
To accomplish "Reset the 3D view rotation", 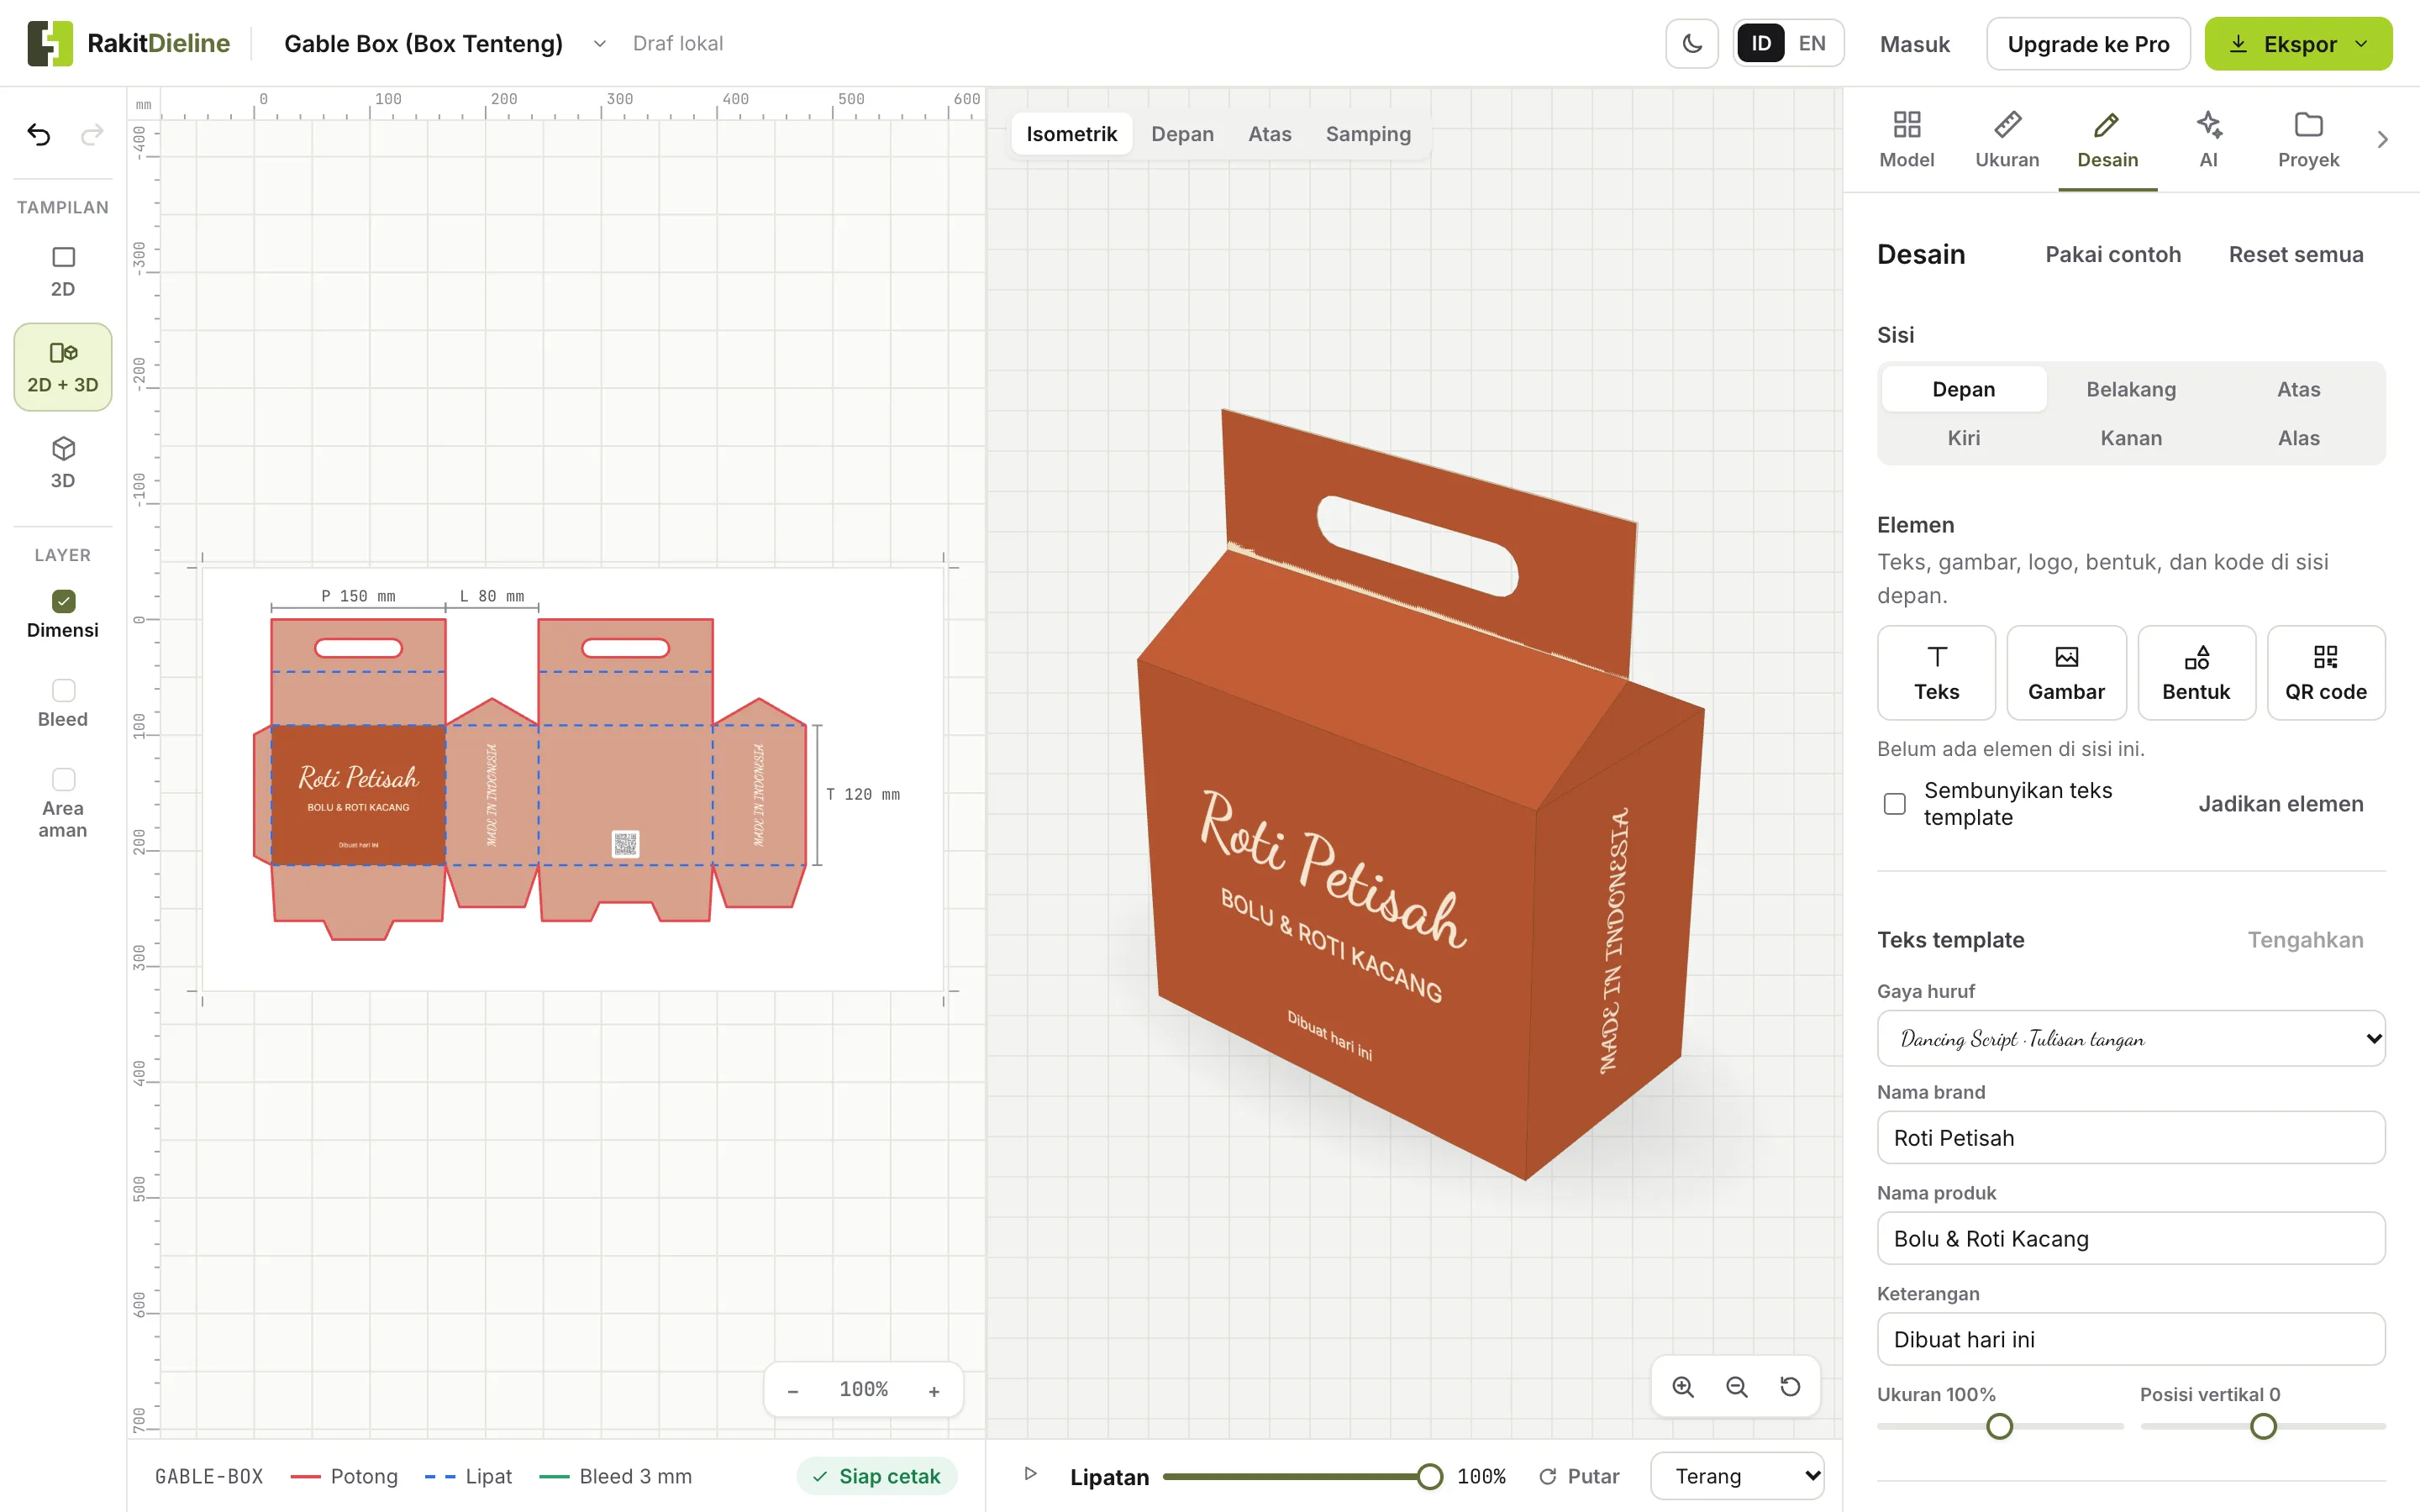I will click(x=1790, y=1387).
